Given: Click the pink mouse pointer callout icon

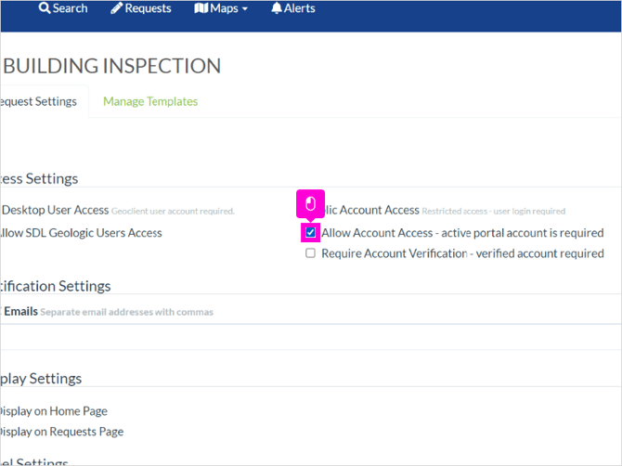Looking at the screenshot, I should (311, 204).
